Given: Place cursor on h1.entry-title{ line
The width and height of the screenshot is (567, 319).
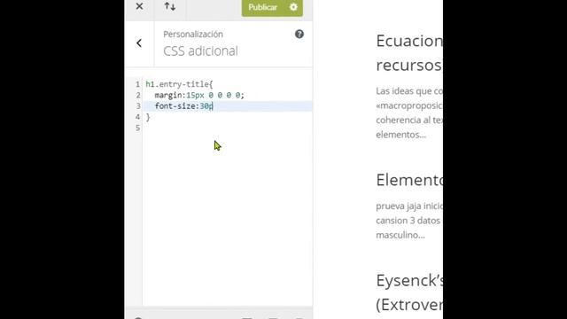Looking at the screenshot, I should [179, 84].
